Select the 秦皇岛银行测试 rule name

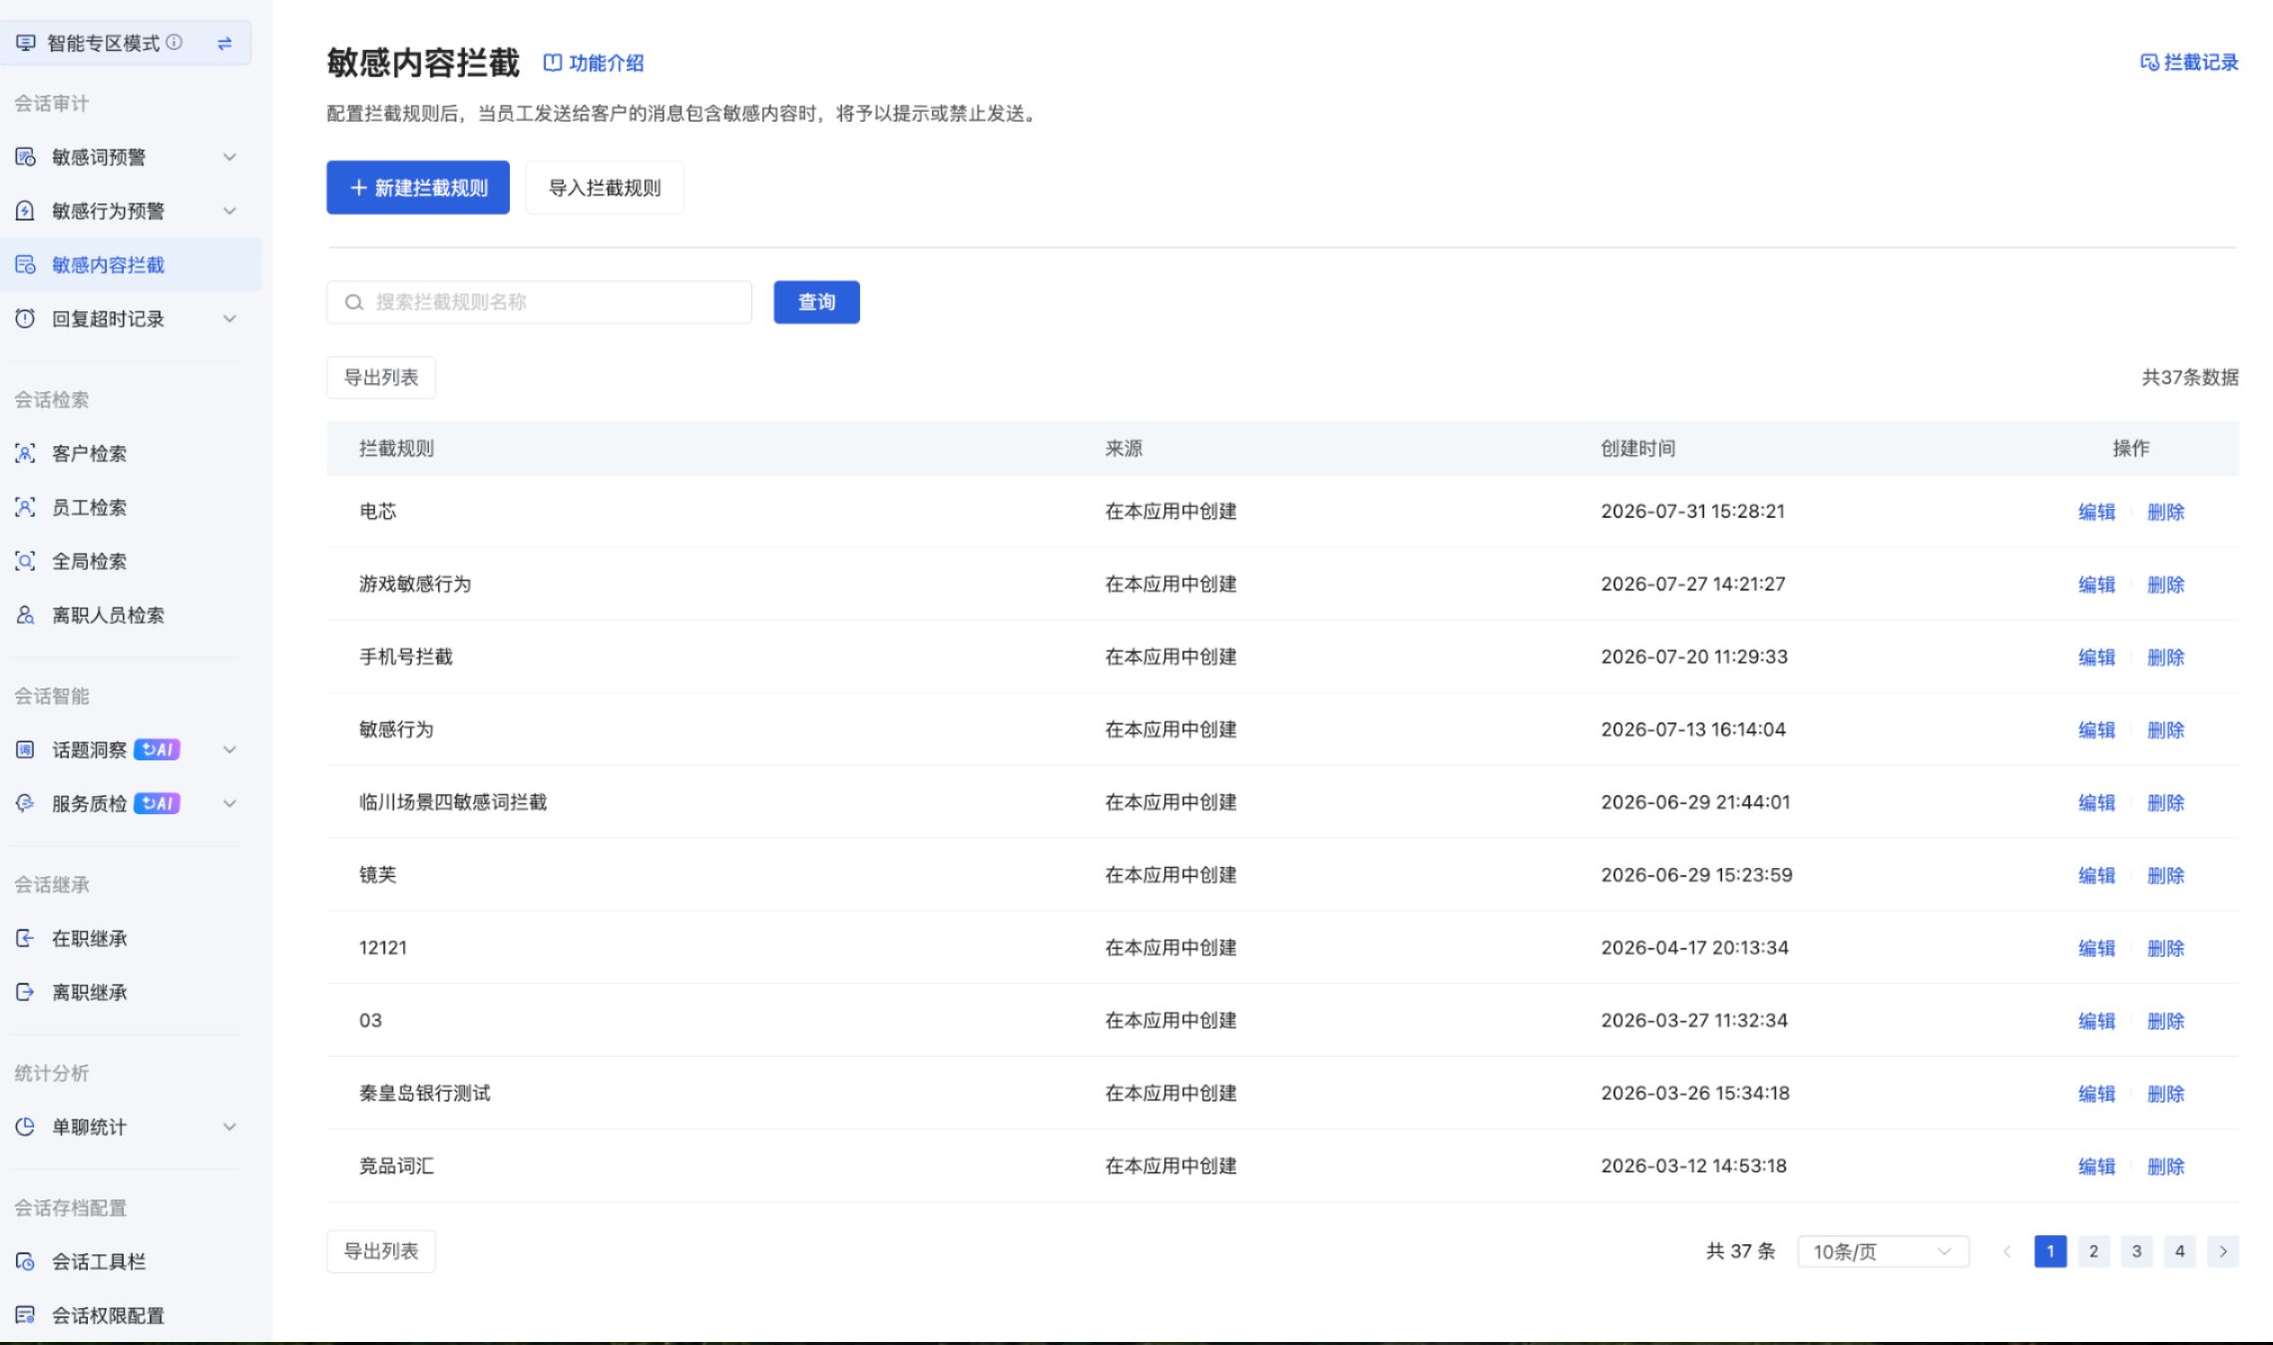(425, 1094)
